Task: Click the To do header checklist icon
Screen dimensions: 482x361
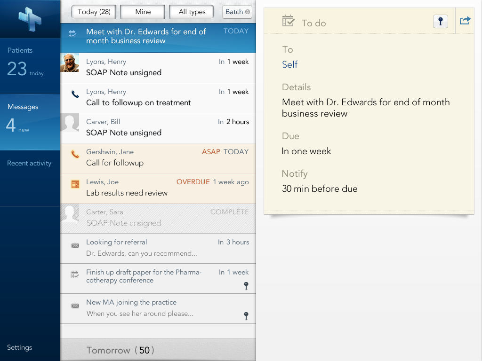Action: [289, 21]
